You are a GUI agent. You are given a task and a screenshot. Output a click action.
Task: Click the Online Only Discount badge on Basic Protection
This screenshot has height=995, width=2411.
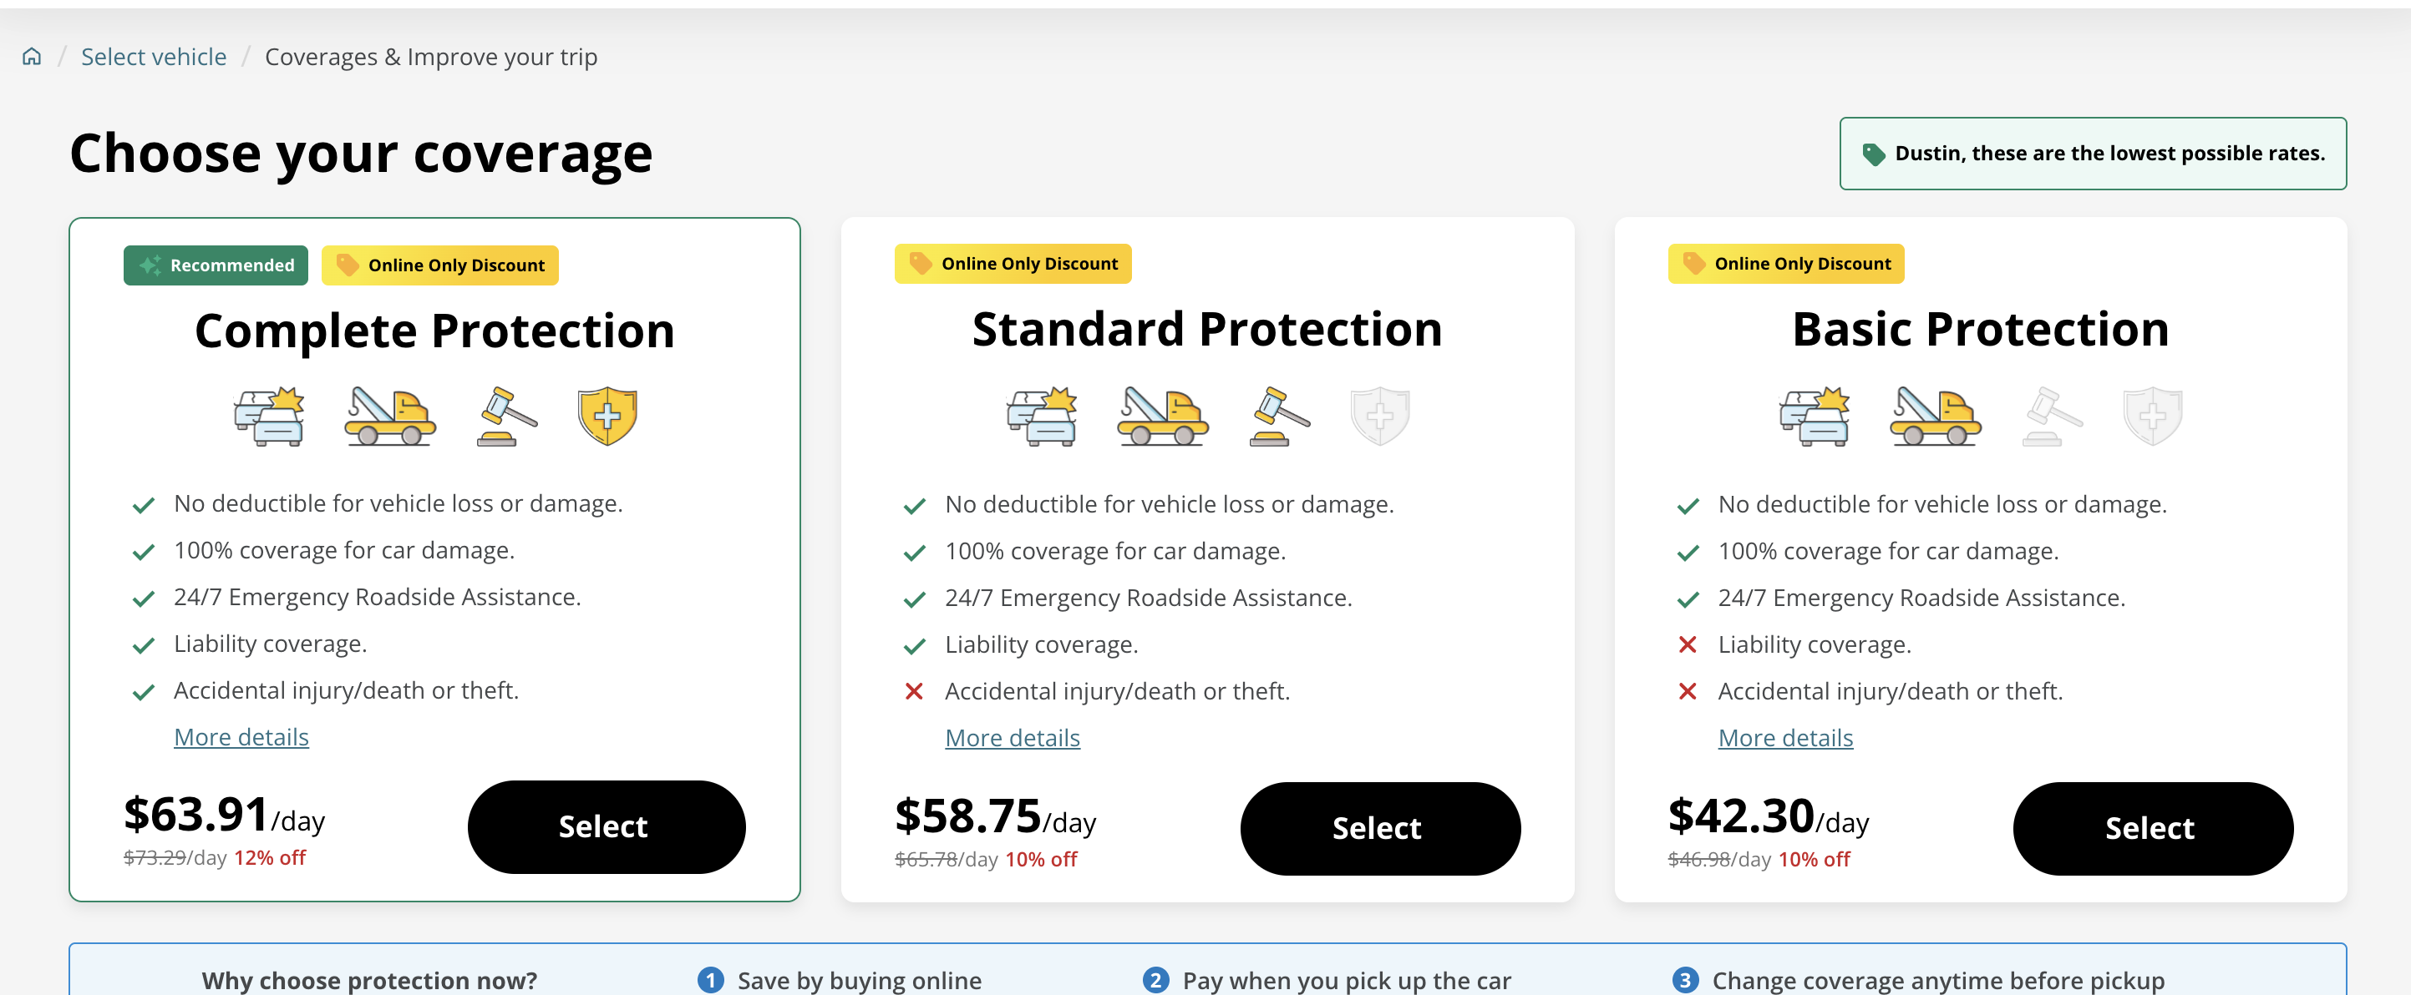[1786, 264]
